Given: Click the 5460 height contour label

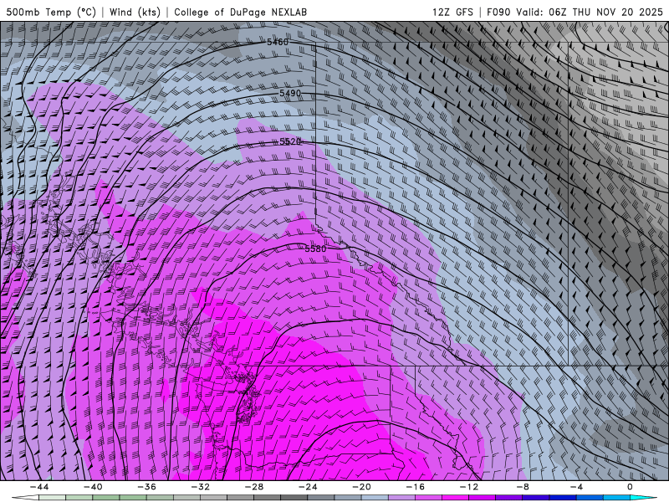Looking at the screenshot, I should (278, 42).
